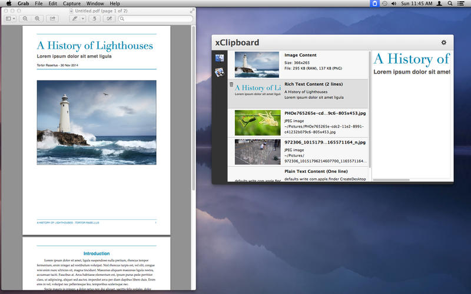471x294 pixels.
Task: Click the Rotate button in Preview toolbar
Action: click(x=94, y=19)
